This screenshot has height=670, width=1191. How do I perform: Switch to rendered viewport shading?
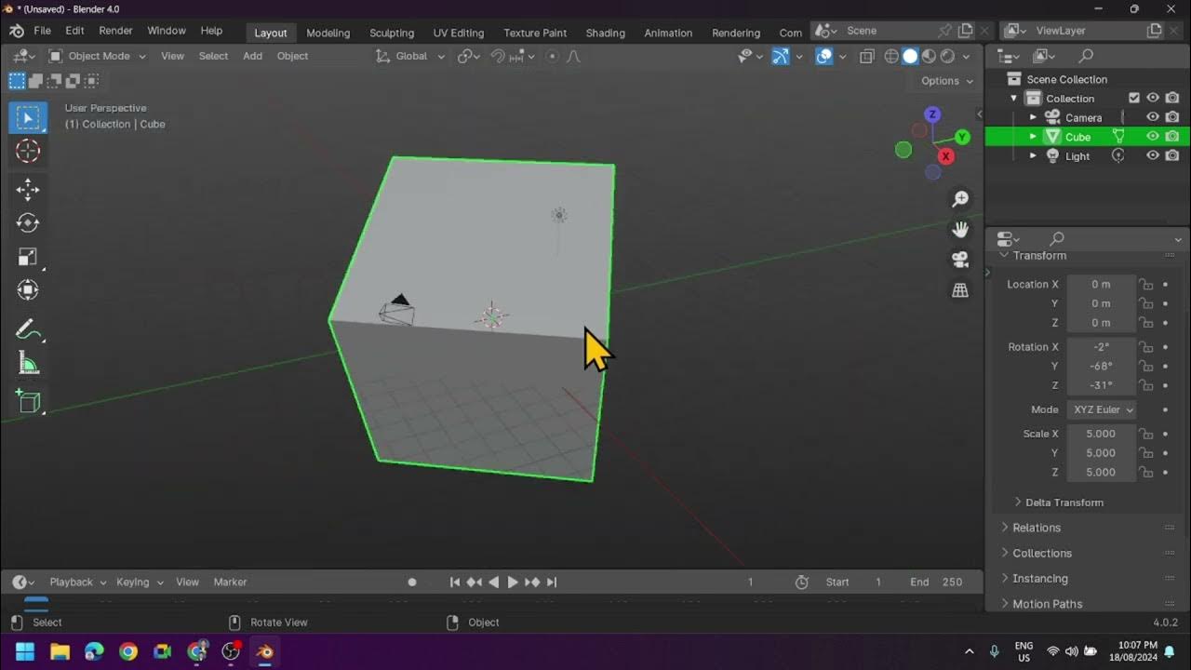(947, 56)
